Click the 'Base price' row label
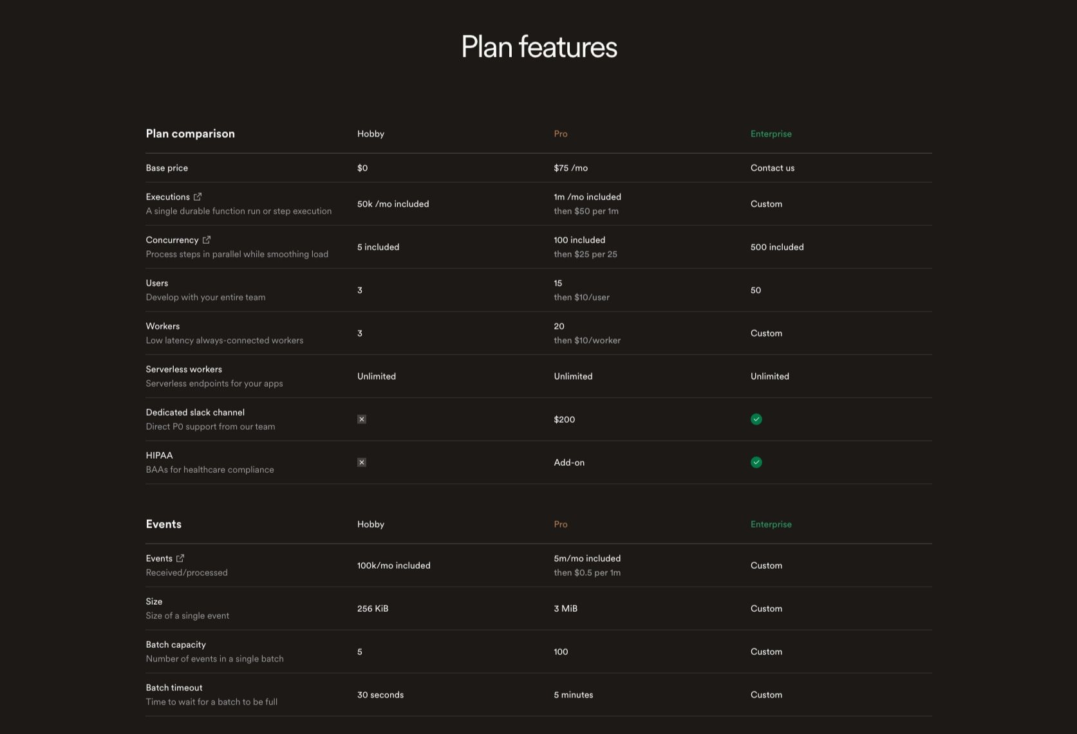Image resolution: width=1077 pixels, height=734 pixels. tap(167, 168)
